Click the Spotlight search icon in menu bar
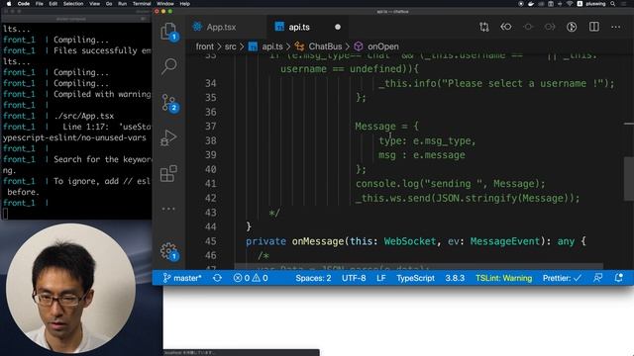This screenshot has height=356, width=634. (x=613, y=4)
